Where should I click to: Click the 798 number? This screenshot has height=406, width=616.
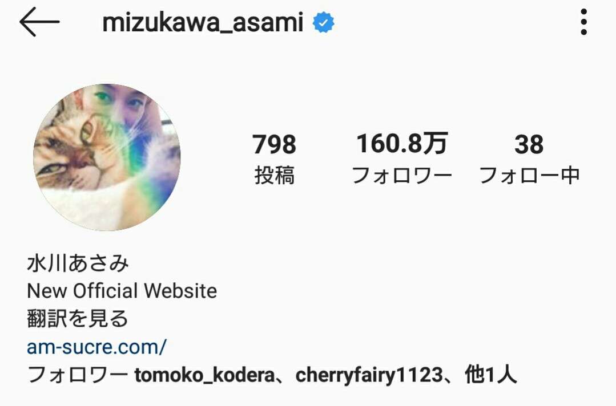[274, 144]
